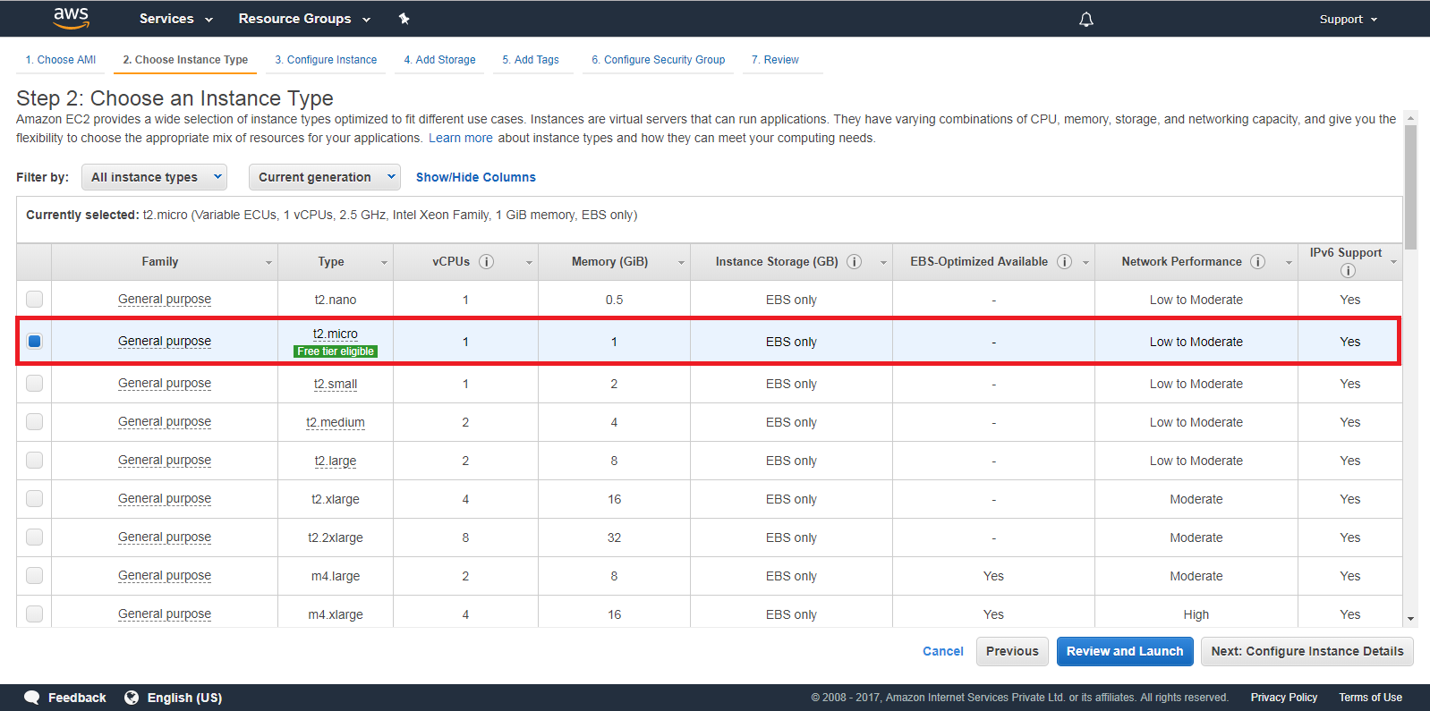This screenshot has height=711, width=1430.
Task: Select the t2.medium instance checkbox
Action: [34, 421]
